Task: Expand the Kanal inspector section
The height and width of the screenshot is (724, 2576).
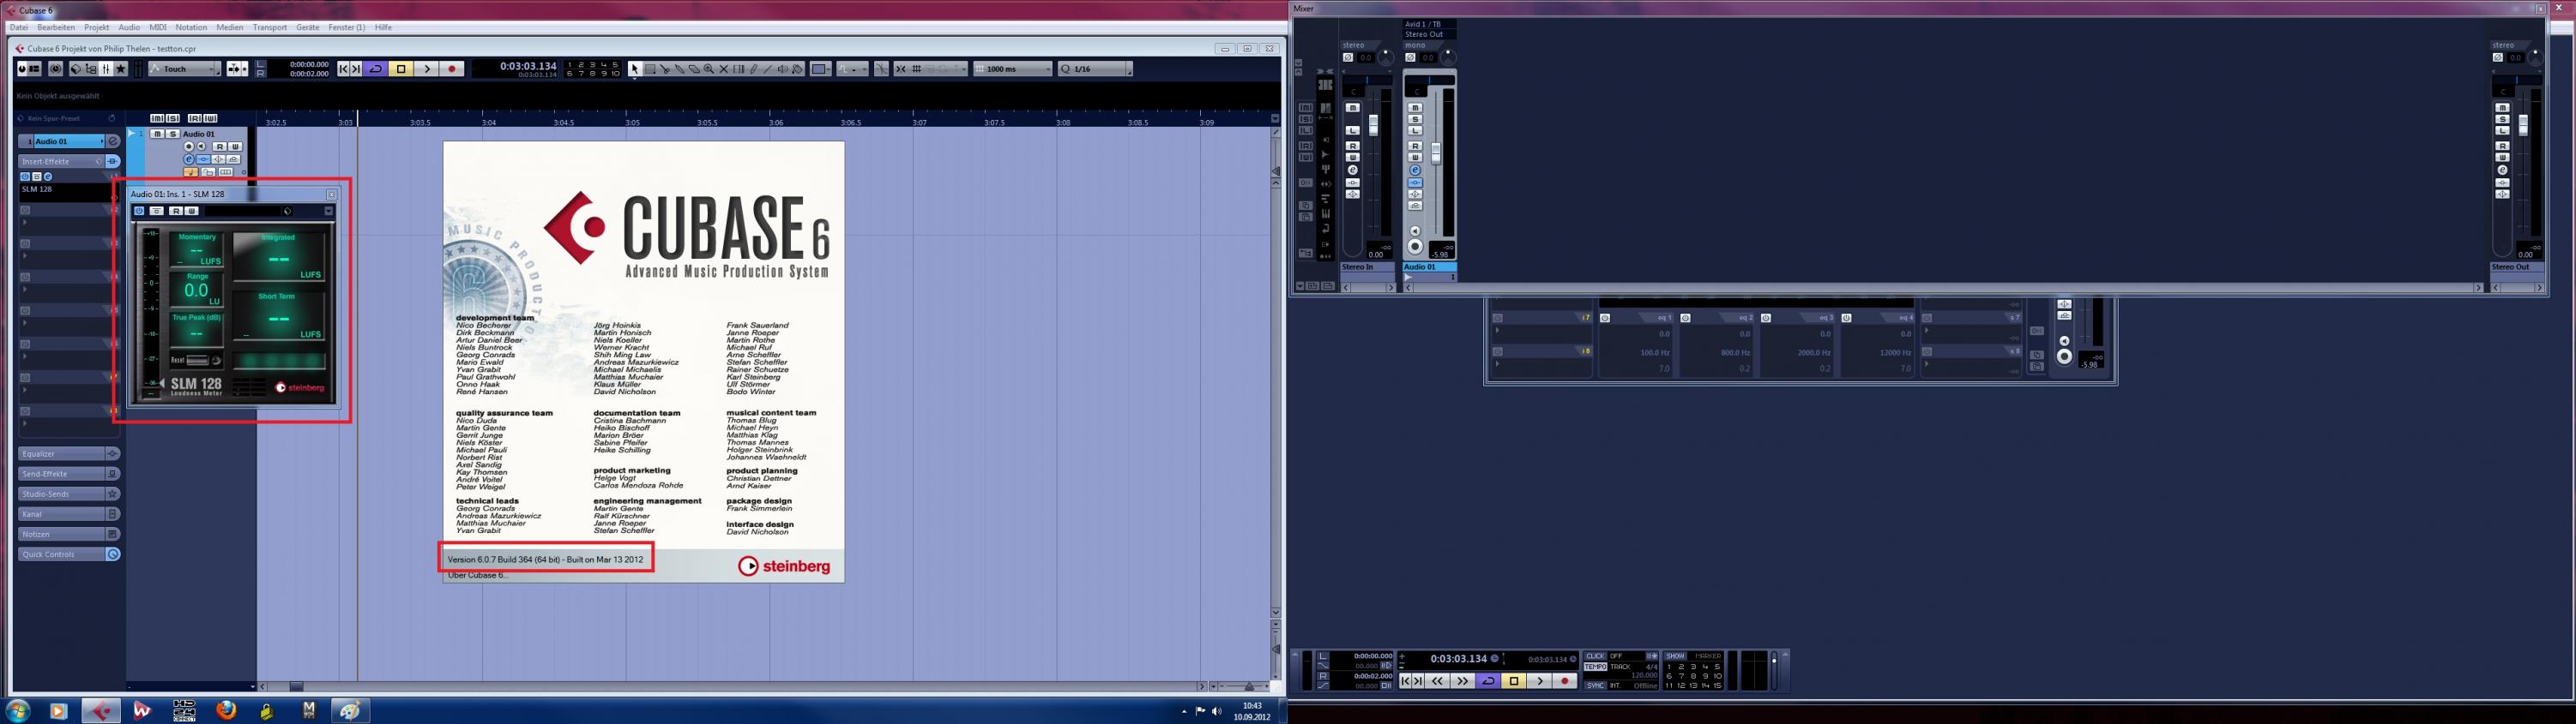Action: (61, 513)
